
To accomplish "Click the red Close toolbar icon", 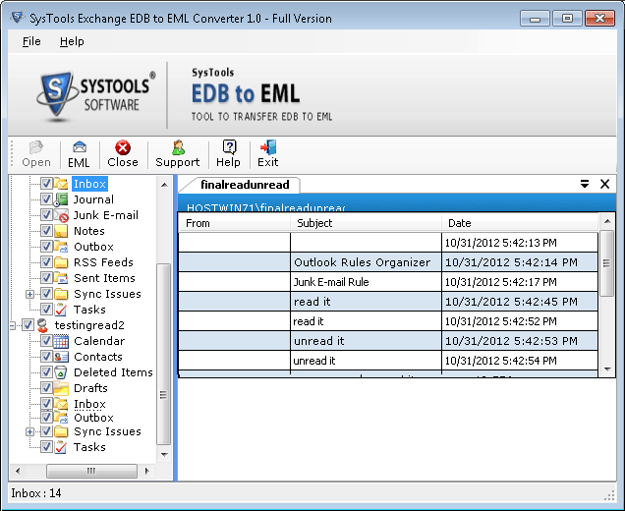I will [x=123, y=147].
